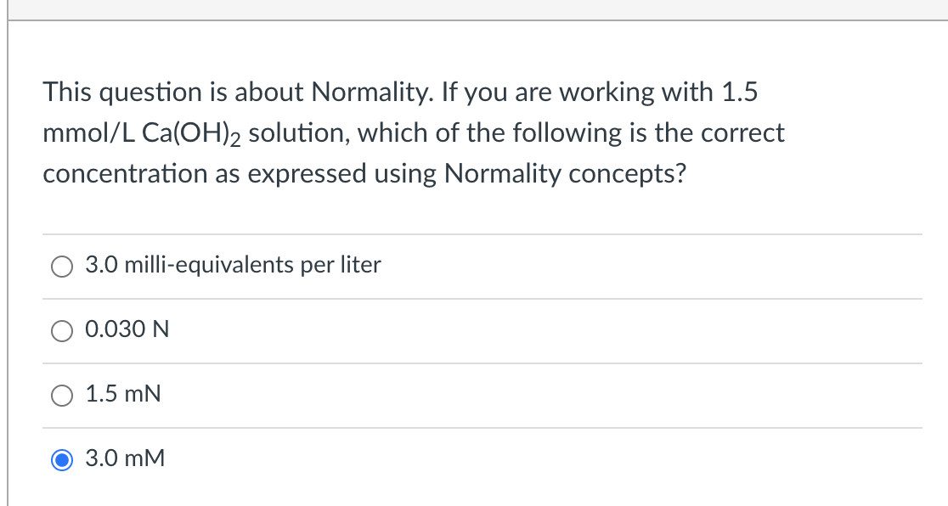Choose the 0.030 N radio button
Viewport: 948px width, 506px height.
pyautogui.click(x=63, y=331)
